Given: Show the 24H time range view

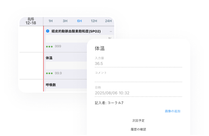Looking at the screenshot, I should 108,21.
